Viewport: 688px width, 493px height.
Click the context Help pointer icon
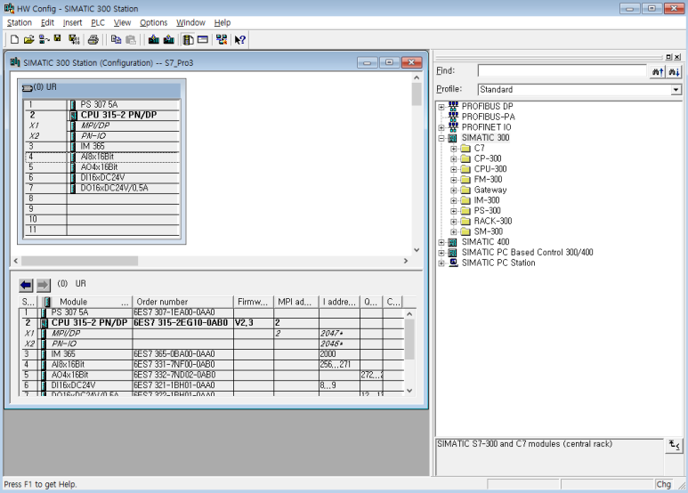click(x=239, y=40)
